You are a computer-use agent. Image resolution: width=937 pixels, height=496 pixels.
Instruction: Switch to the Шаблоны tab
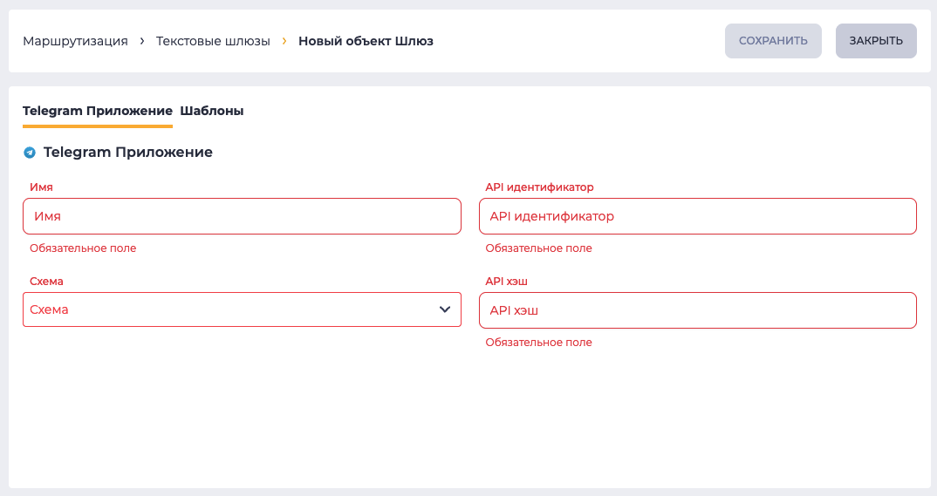(211, 111)
